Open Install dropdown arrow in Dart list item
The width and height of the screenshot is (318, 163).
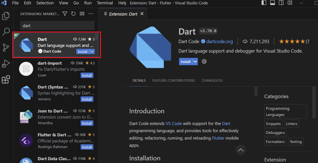[92, 52]
